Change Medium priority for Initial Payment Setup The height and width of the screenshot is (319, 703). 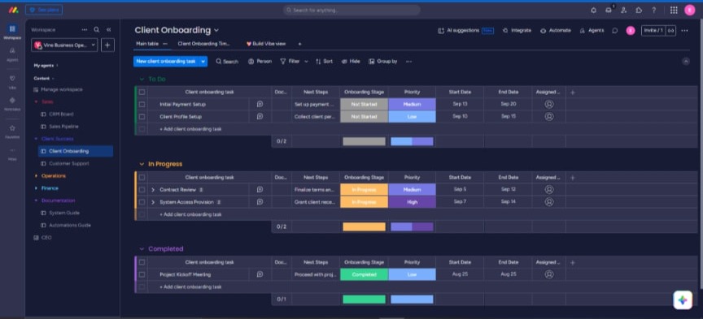pyautogui.click(x=412, y=104)
